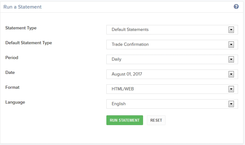Open the help question mark icon
The width and height of the screenshot is (245, 145).
coord(236,7)
